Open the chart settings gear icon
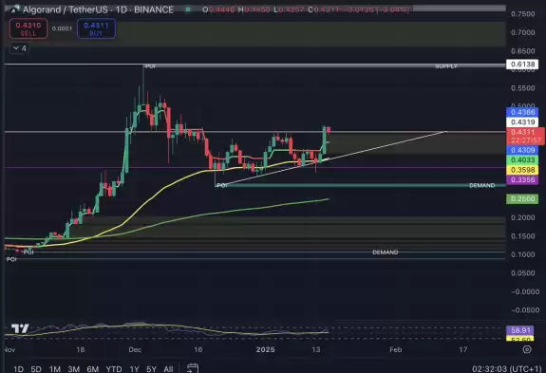 pyautogui.click(x=527, y=349)
